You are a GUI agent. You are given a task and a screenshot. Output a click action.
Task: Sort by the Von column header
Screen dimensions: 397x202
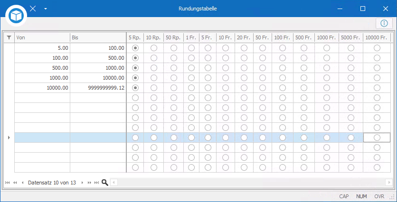point(42,37)
